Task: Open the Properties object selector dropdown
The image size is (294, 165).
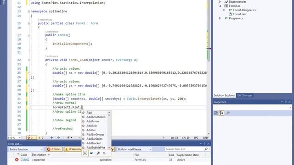Action: [291, 107]
